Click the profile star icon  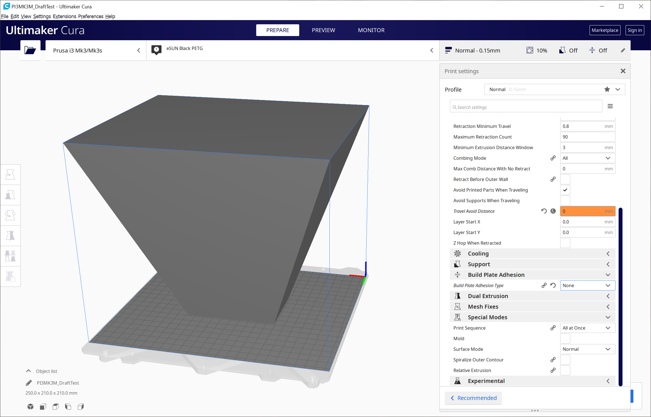(x=607, y=89)
